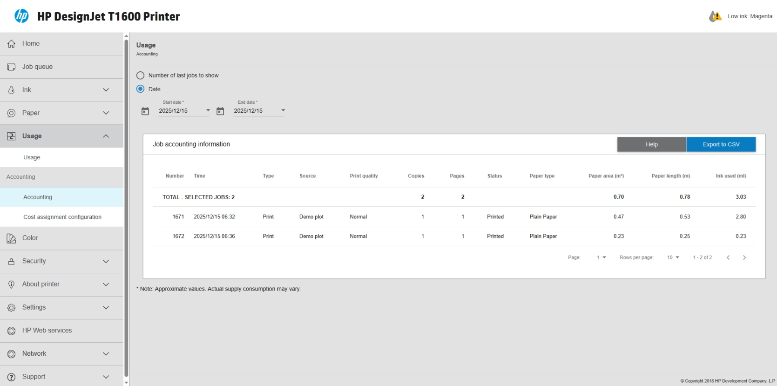This screenshot has width=777, height=386.
Task: Open the Start date calendar icon
Action: click(x=145, y=111)
